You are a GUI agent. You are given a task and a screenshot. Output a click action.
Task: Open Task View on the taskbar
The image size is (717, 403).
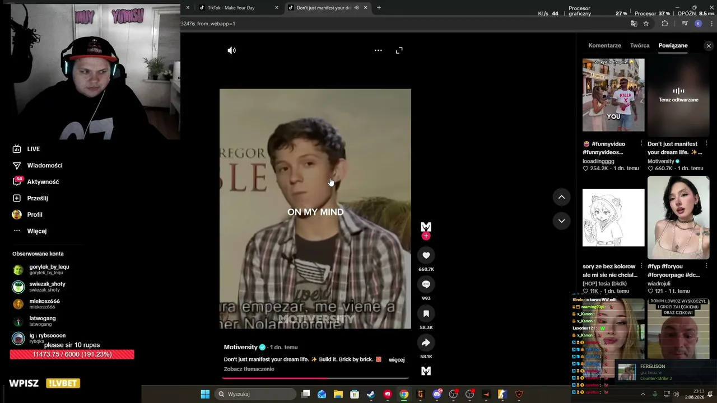click(x=306, y=394)
